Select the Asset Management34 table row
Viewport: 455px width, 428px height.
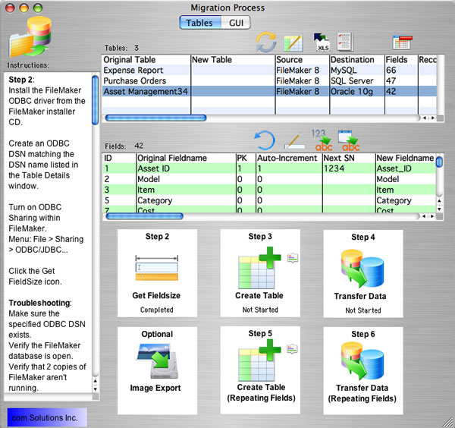coord(269,92)
